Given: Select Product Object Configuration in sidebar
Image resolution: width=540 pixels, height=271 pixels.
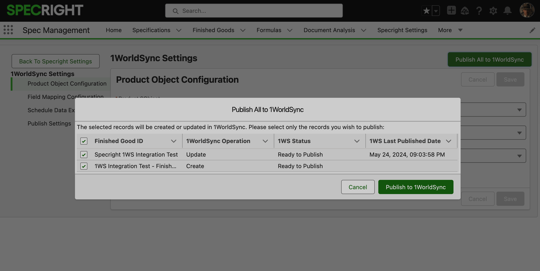Looking at the screenshot, I should coord(67,83).
